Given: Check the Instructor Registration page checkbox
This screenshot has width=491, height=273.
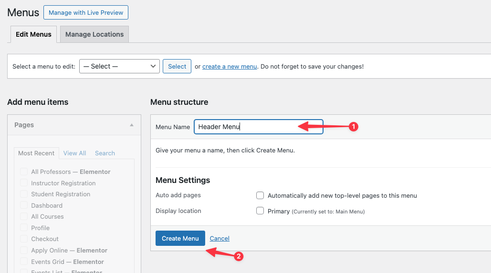Looking at the screenshot, I should (24, 183).
